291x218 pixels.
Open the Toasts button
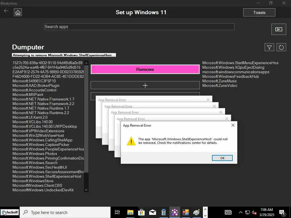[x=259, y=12]
